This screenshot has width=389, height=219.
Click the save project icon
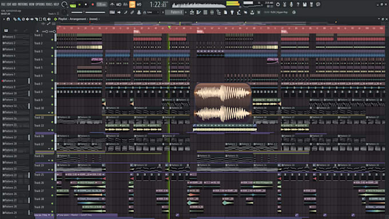click(305, 5)
